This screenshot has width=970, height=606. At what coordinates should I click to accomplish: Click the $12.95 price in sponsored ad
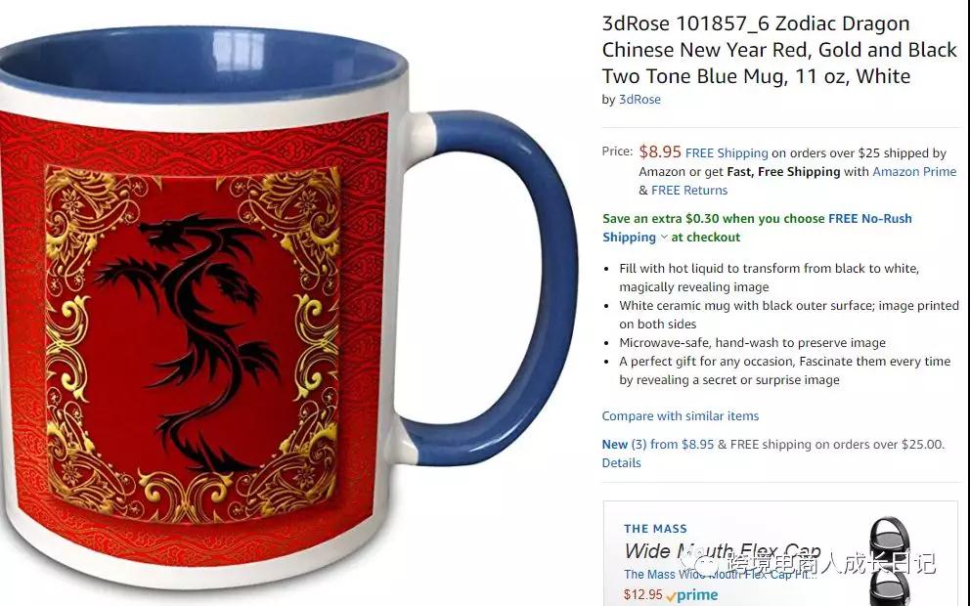pos(642,595)
